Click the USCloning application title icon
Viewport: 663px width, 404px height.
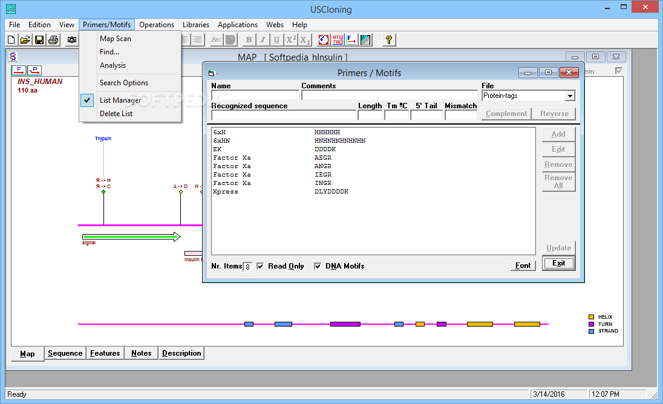tap(11, 8)
